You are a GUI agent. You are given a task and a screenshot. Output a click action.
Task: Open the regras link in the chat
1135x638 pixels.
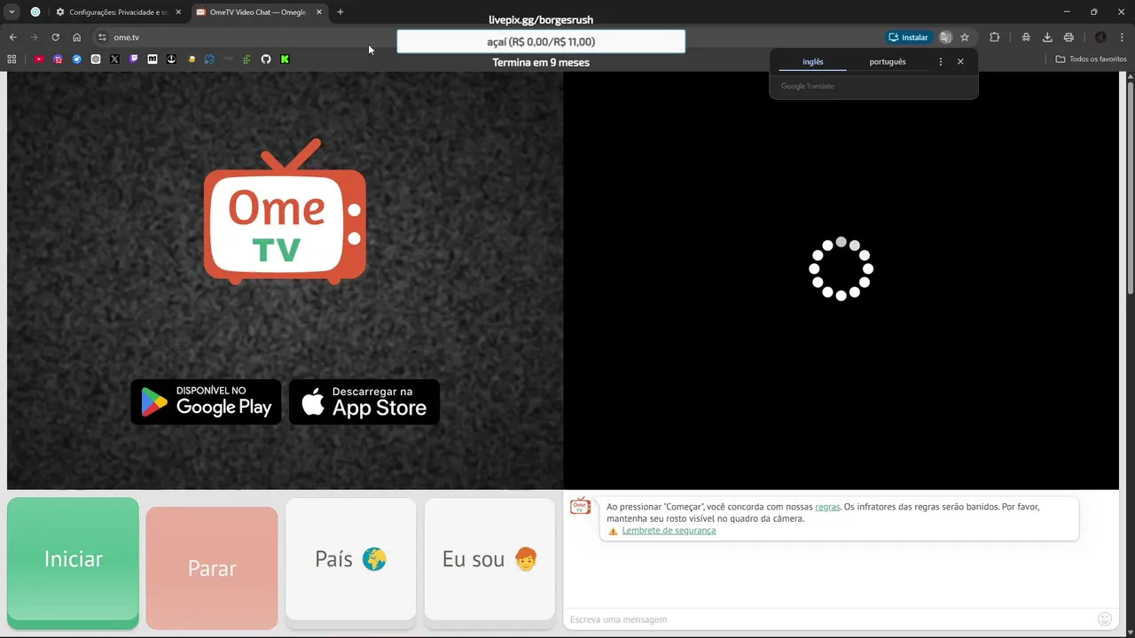click(827, 507)
